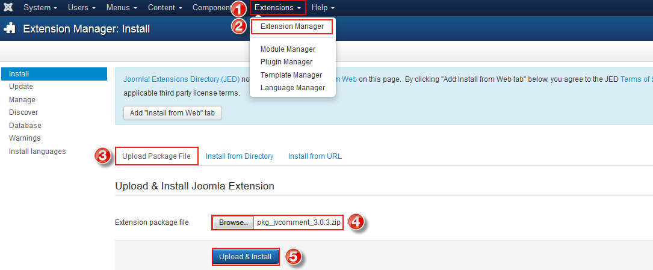Switch to Upload Package File tab

[156, 156]
